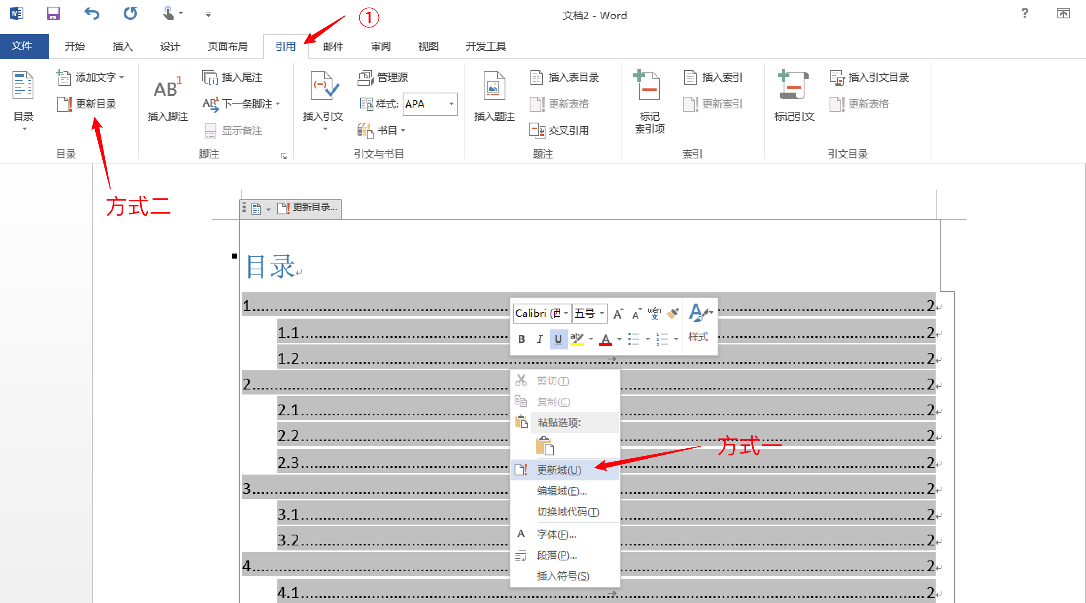Select the 插入题注 caption tool
Screen dimensions: 1086x603
coord(494,97)
